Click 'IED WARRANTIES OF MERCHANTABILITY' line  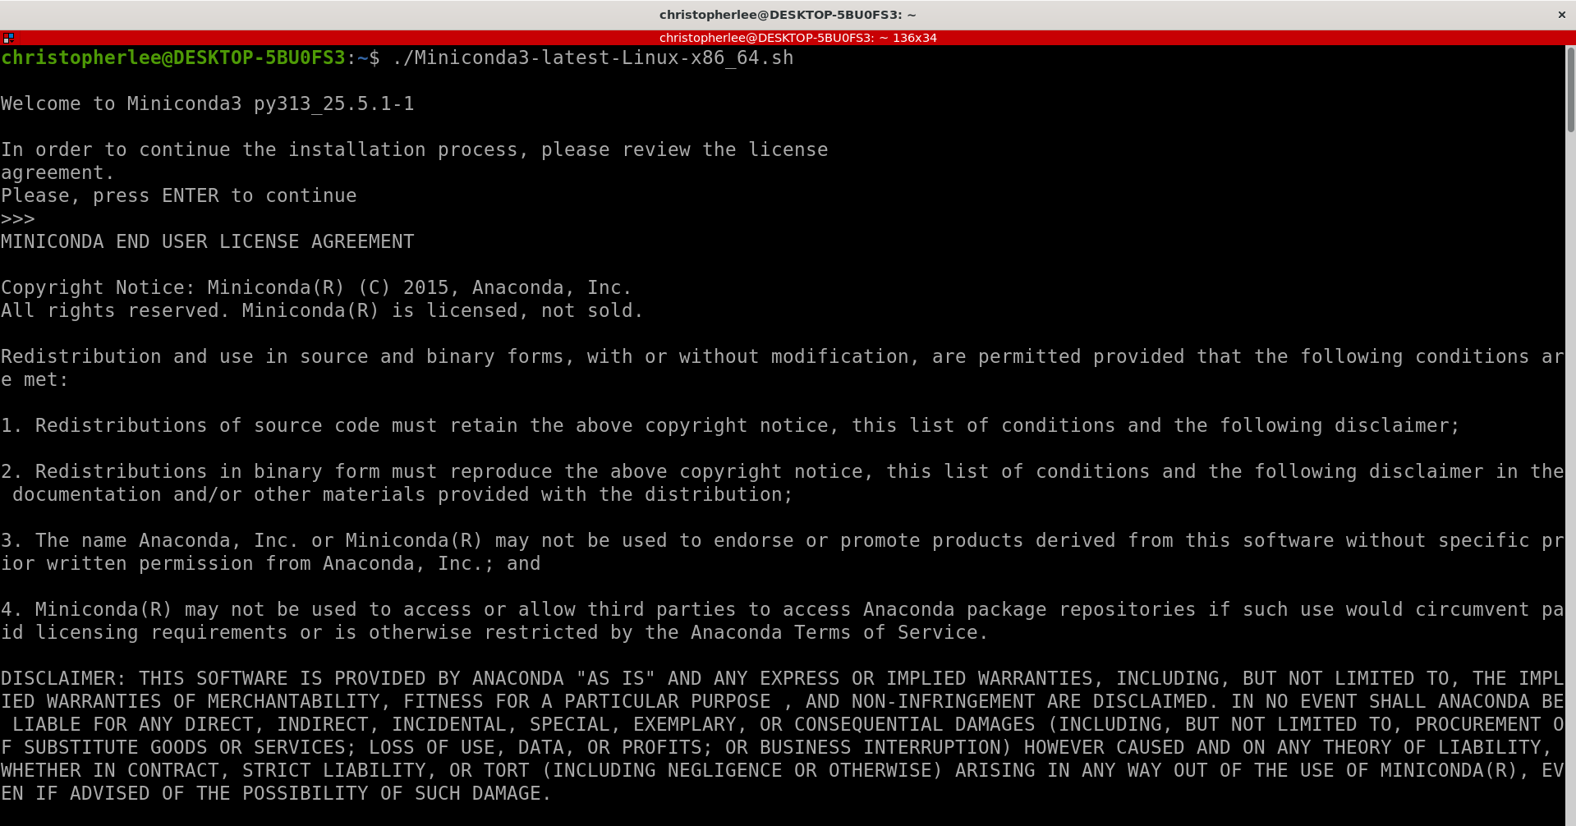tap(783, 701)
